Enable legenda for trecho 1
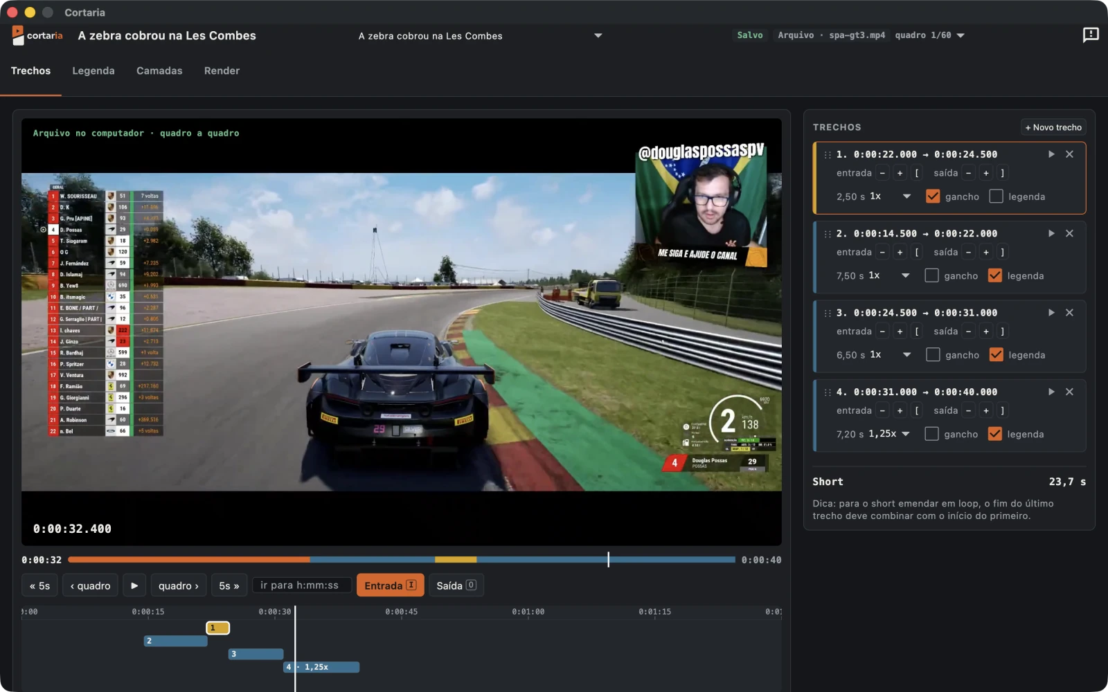 point(996,197)
